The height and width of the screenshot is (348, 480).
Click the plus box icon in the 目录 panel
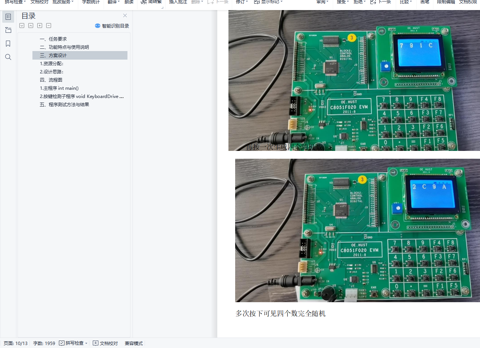click(40, 26)
